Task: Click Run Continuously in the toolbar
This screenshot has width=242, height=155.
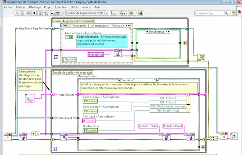Action: [23, 13]
